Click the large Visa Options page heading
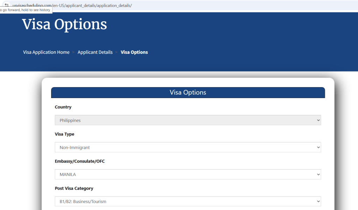Viewport: 358px width, 210px height. 64,24
